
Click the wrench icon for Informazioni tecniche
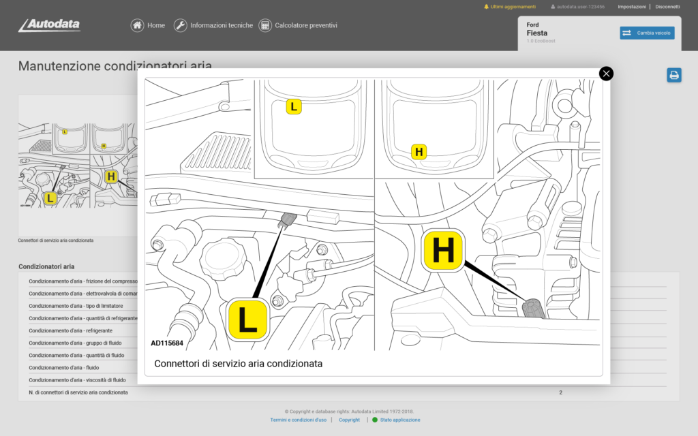coord(180,25)
